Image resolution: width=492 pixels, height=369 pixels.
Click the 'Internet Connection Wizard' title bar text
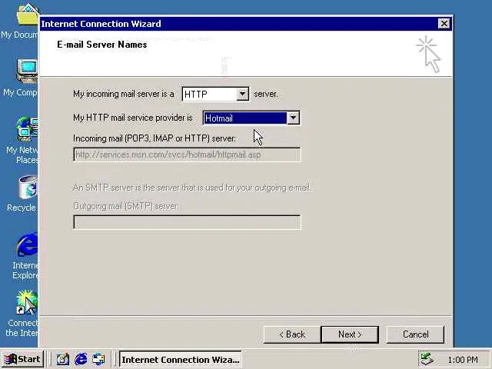[x=101, y=24]
